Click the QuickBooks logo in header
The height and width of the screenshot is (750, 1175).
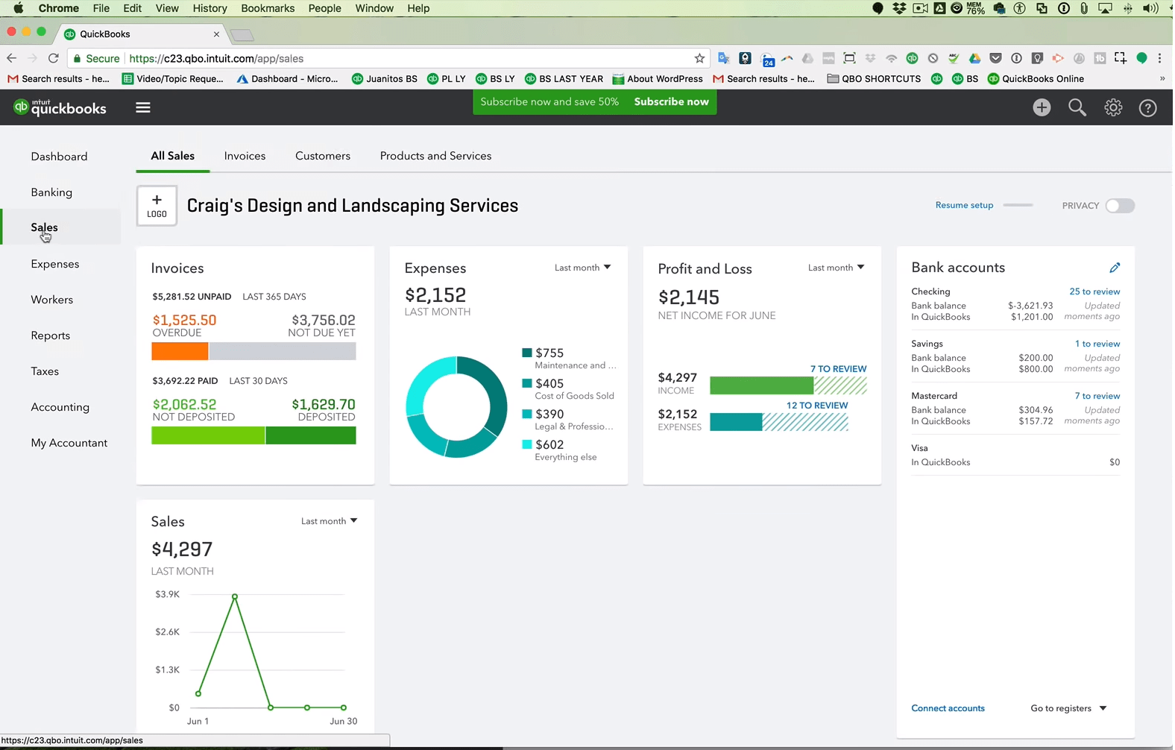(x=60, y=107)
